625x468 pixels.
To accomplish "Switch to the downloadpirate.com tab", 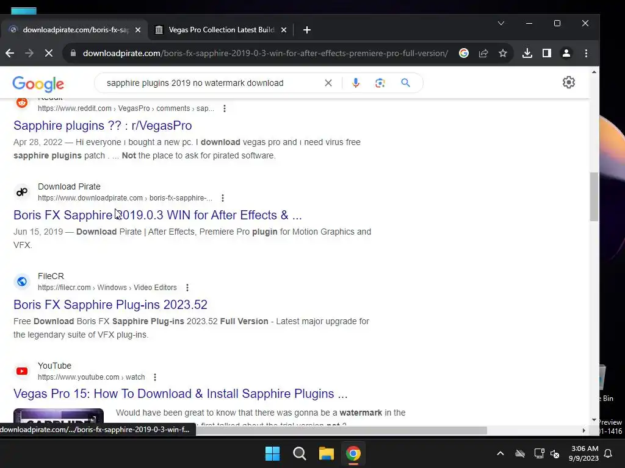I will click(x=74, y=30).
